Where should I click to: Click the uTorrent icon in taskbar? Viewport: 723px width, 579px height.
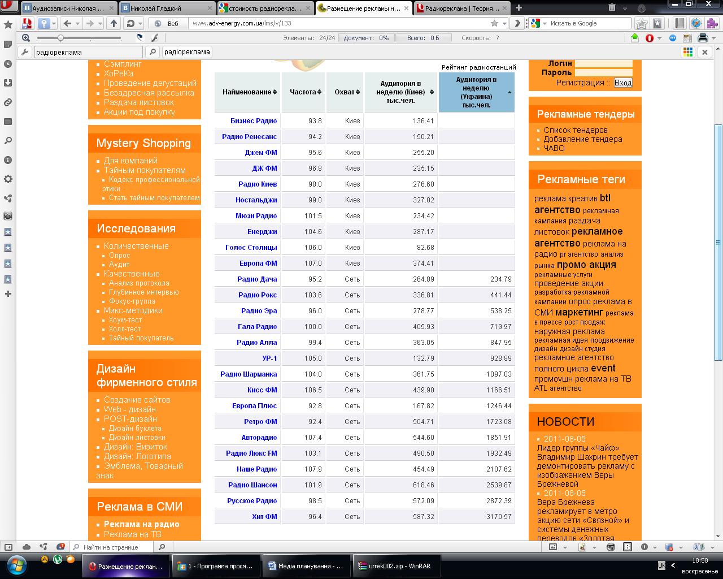click(x=58, y=559)
